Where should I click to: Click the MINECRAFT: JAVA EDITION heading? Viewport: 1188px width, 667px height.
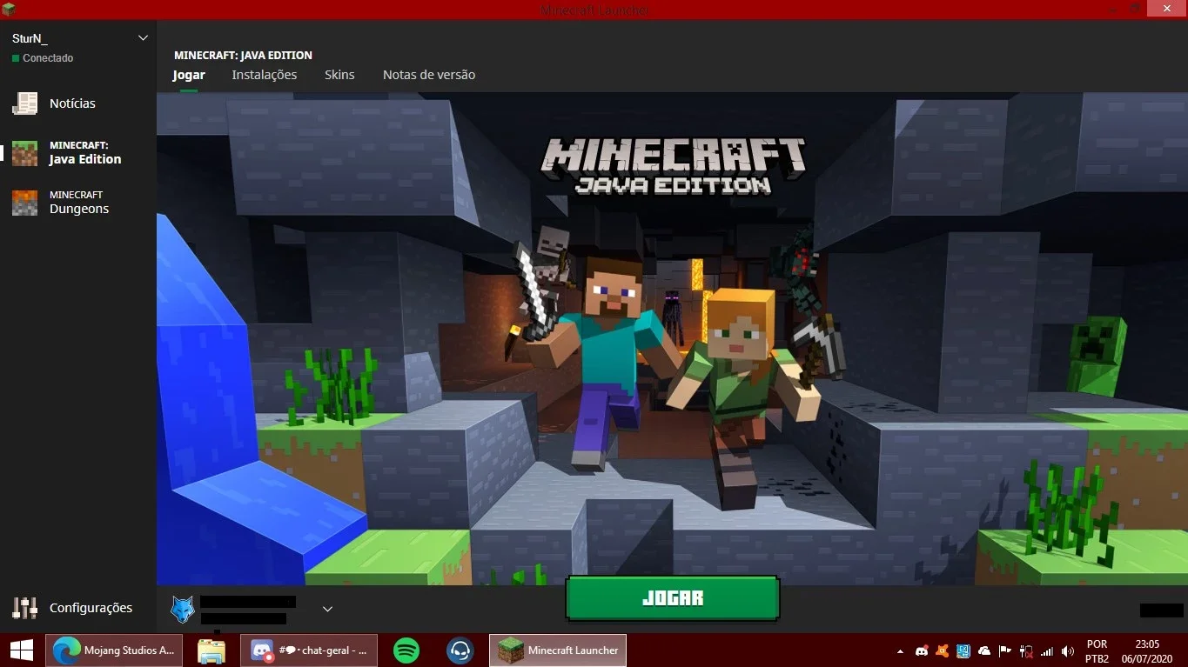pyautogui.click(x=243, y=55)
